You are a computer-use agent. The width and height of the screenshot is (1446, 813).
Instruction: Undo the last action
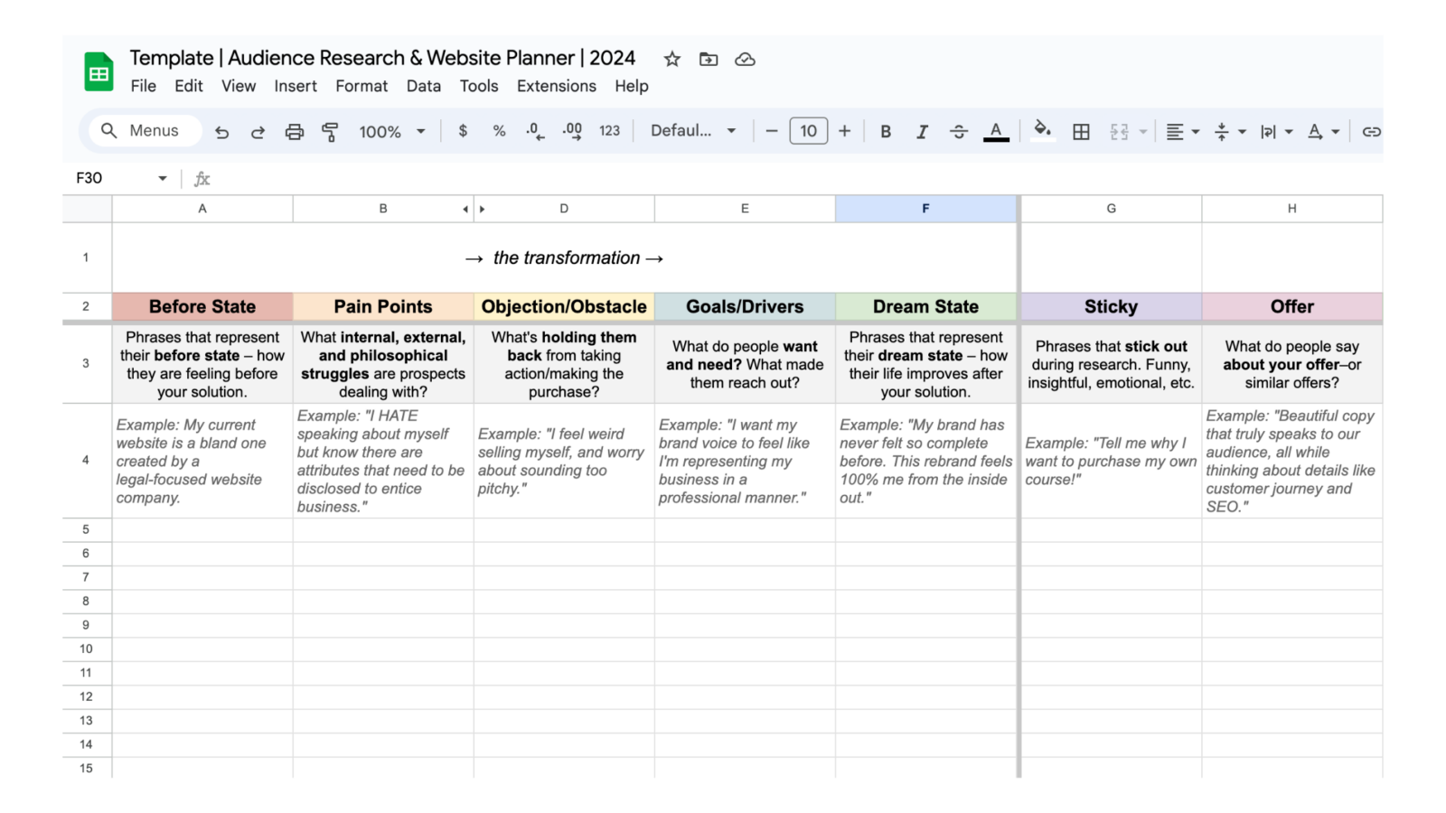tap(221, 130)
